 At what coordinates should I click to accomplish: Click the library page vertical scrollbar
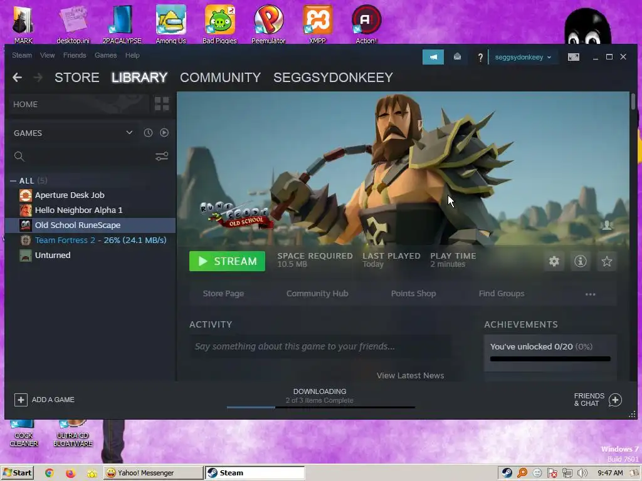633,101
